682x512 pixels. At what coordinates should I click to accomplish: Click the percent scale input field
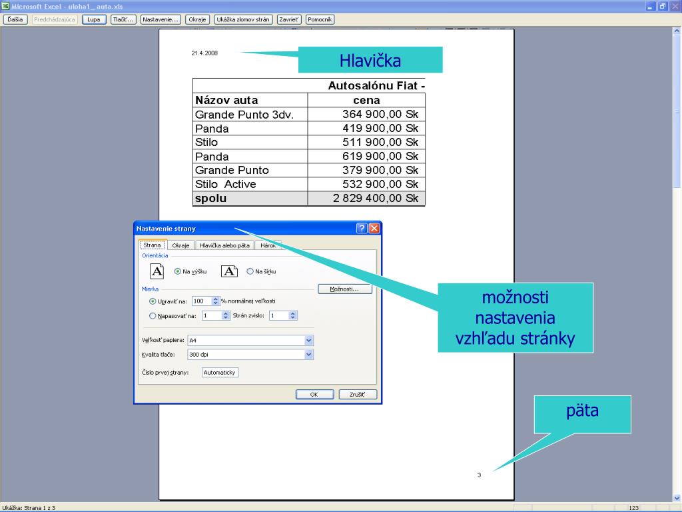pyautogui.click(x=202, y=301)
